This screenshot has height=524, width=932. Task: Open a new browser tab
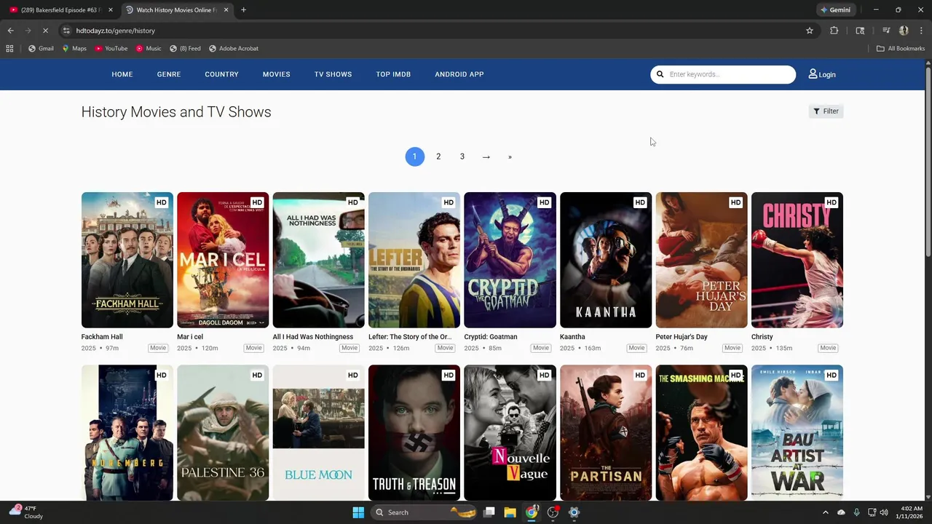pos(243,9)
